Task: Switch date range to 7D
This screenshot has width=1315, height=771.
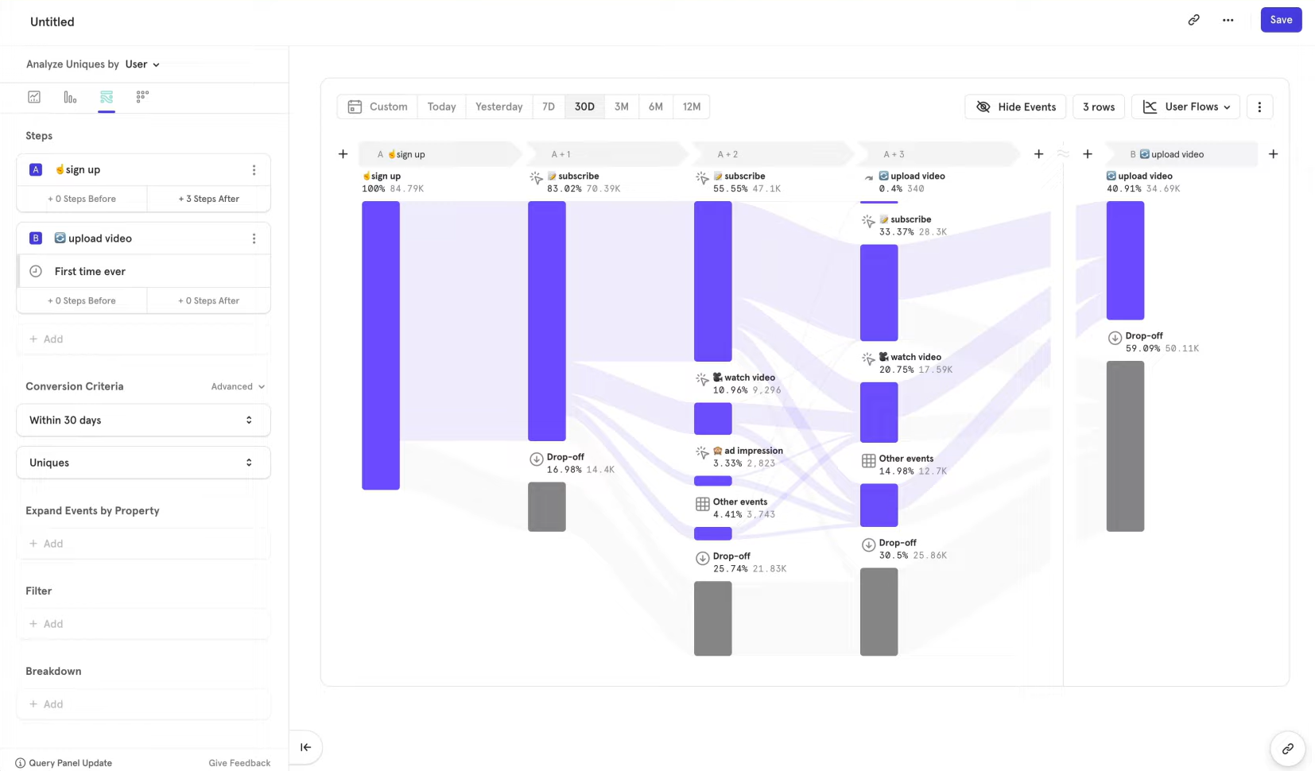Action: coord(549,107)
